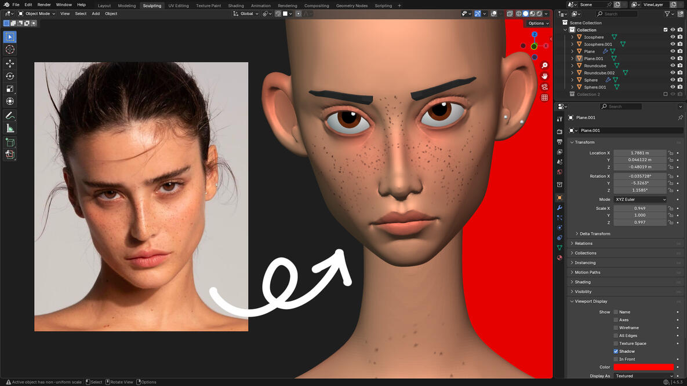Image resolution: width=687 pixels, height=386 pixels.
Task: Activate the Annotate tool
Action: (9, 115)
